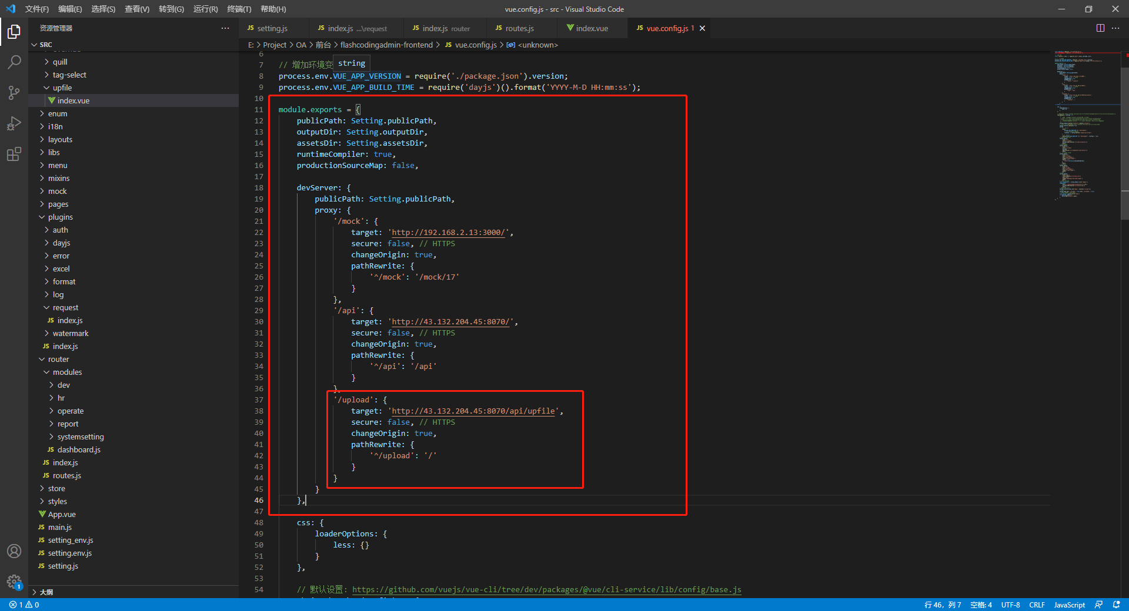Open the Extensions view icon
The width and height of the screenshot is (1129, 611).
(x=14, y=154)
